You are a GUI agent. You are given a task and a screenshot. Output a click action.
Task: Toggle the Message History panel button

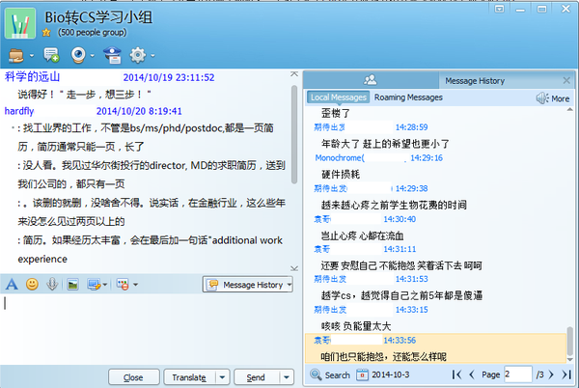pyautogui.click(x=245, y=285)
